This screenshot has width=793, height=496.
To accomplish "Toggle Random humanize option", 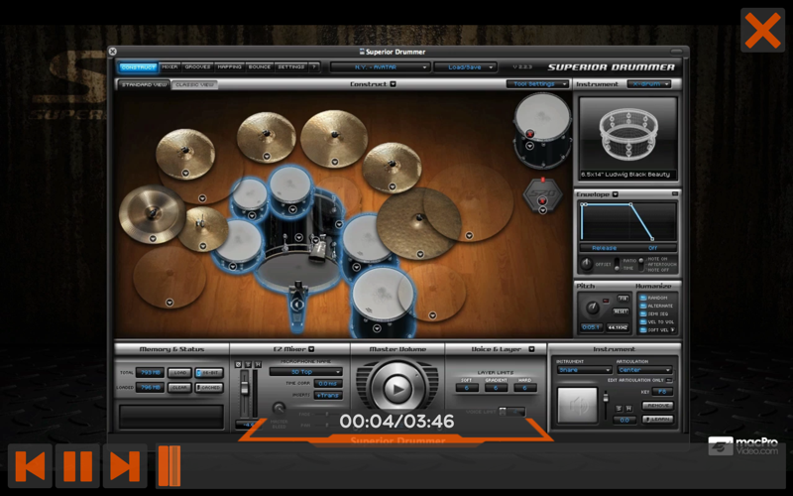I will point(643,299).
